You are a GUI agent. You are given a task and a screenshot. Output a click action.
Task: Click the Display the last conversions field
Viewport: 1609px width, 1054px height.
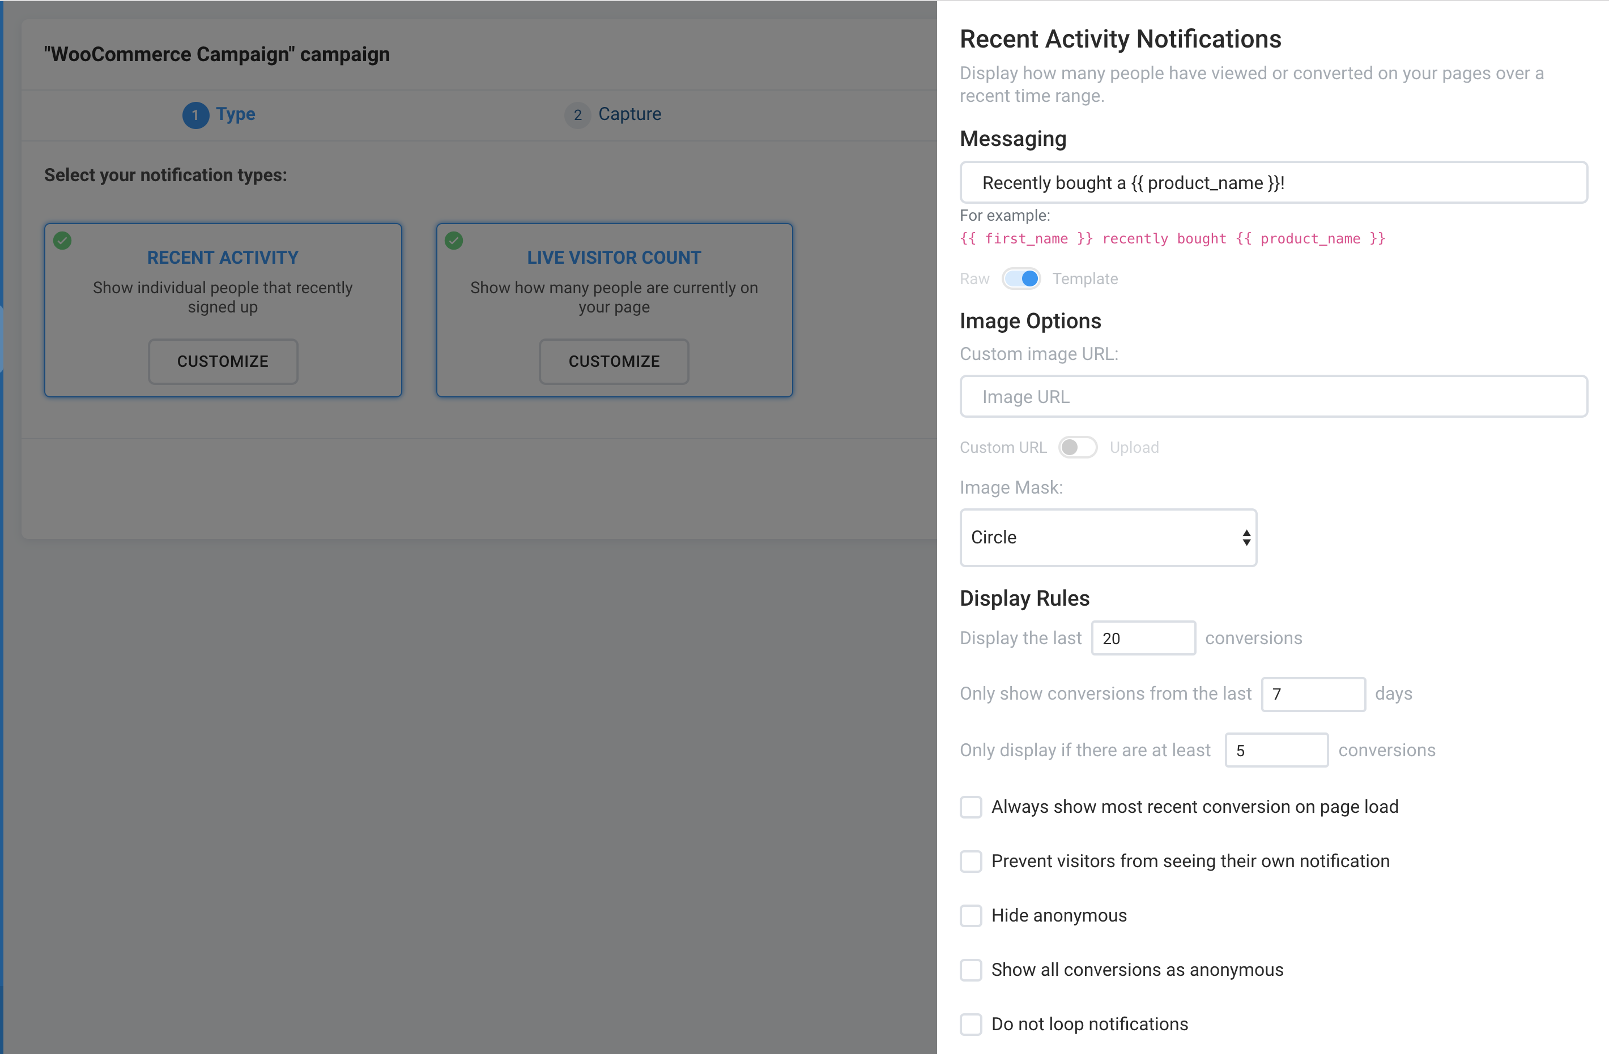pyautogui.click(x=1143, y=638)
